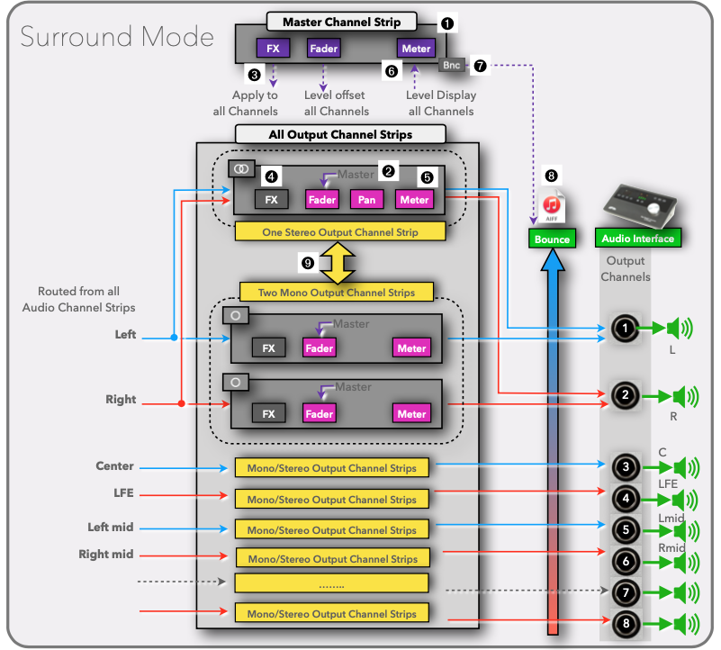Click the green Bounce label

pyautogui.click(x=552, y=239)
